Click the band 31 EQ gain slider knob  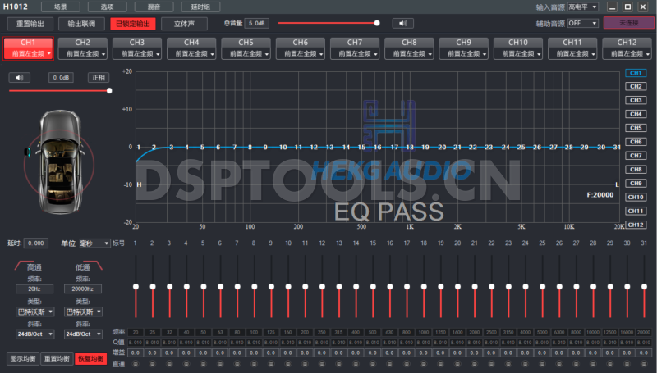(644, 286)
